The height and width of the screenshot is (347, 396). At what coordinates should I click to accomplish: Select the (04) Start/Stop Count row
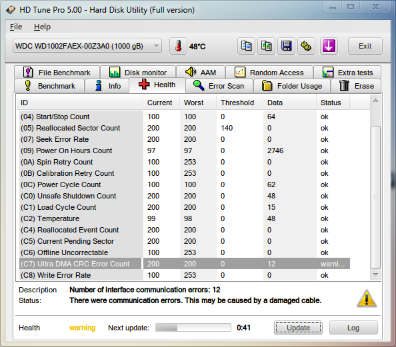[x=185, y=117]
